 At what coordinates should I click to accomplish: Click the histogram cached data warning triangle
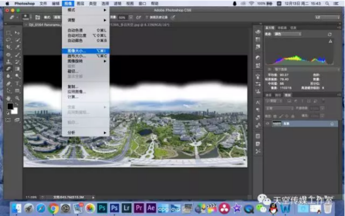(x=330, y=42)
